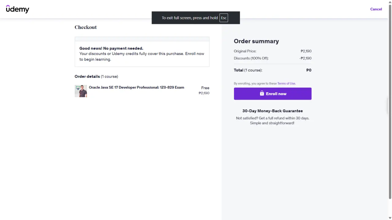Click the 30-Day Money-Back Guarantee heading
392x220 pixels.
tap(273, 111)
